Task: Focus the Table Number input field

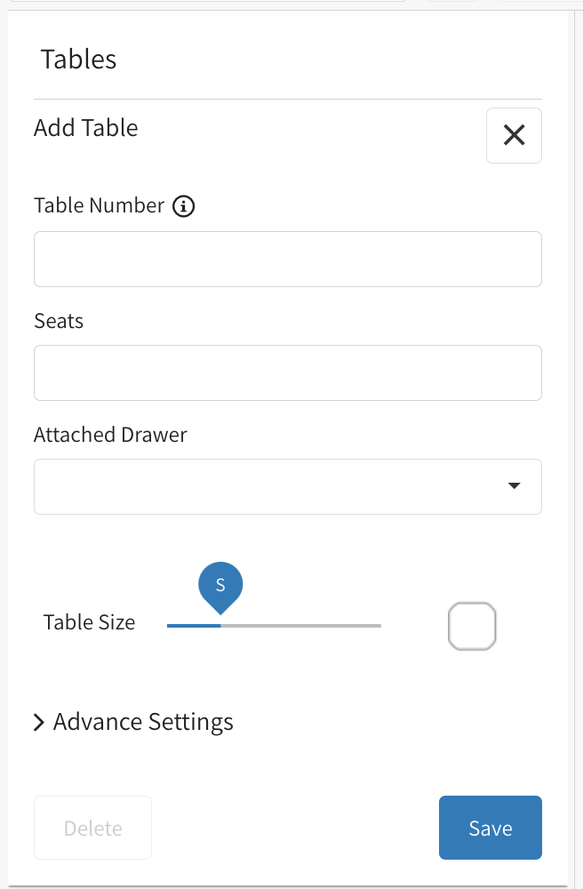Action: pos(287,259)
